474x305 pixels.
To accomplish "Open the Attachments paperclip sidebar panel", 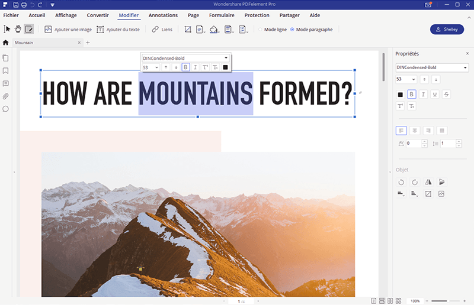I will 6,96.
